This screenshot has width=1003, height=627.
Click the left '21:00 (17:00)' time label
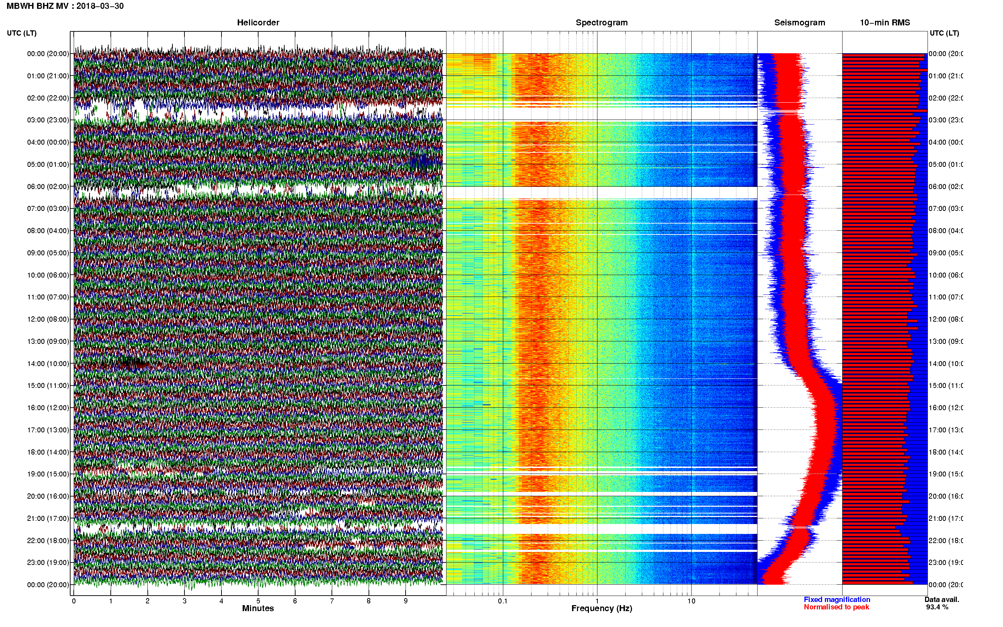tap(48, 518)
